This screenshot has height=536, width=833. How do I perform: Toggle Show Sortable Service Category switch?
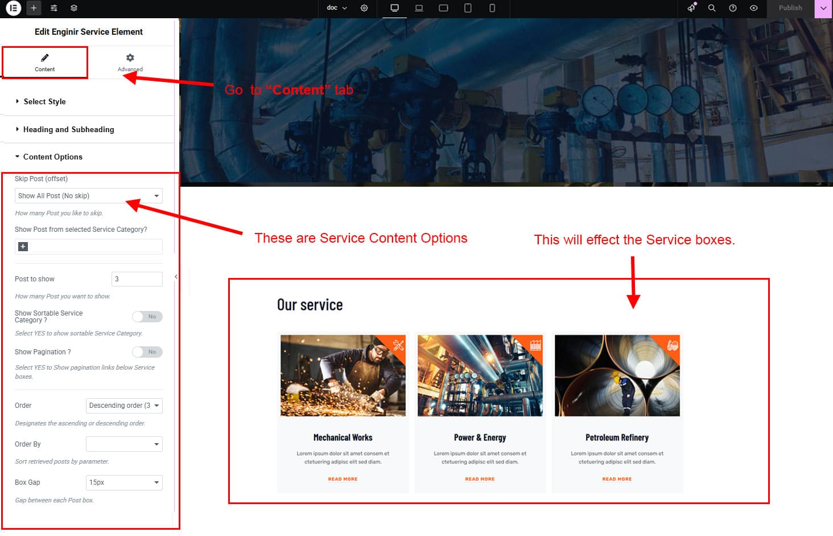click(147, 317)
